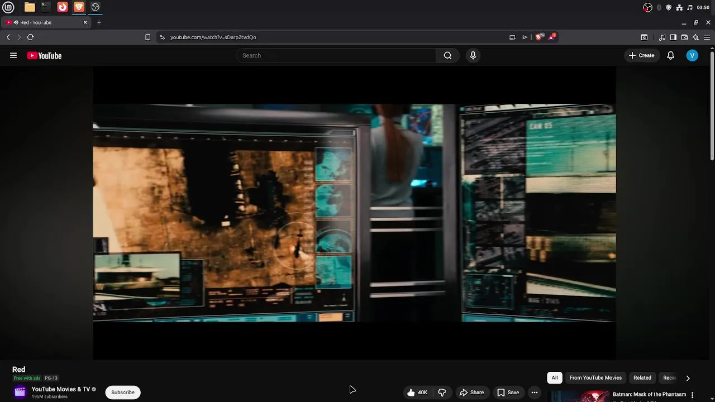Open options for Batman: Mask of the Phantasm

(x=692, y=395)
